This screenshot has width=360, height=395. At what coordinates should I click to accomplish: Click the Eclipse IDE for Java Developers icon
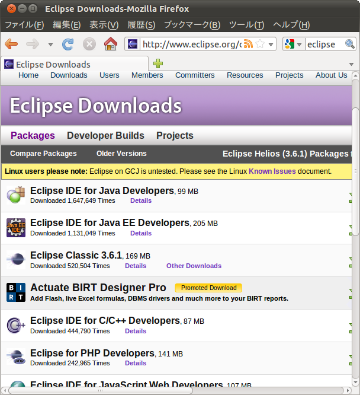click(16, 195)
